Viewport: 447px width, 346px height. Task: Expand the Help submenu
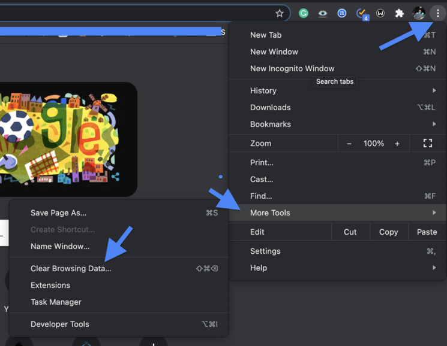coord(338,268)
